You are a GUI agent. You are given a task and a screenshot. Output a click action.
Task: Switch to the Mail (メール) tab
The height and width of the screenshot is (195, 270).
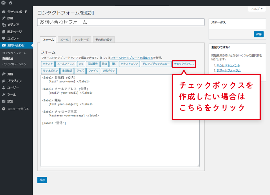(x=64, y=40)
